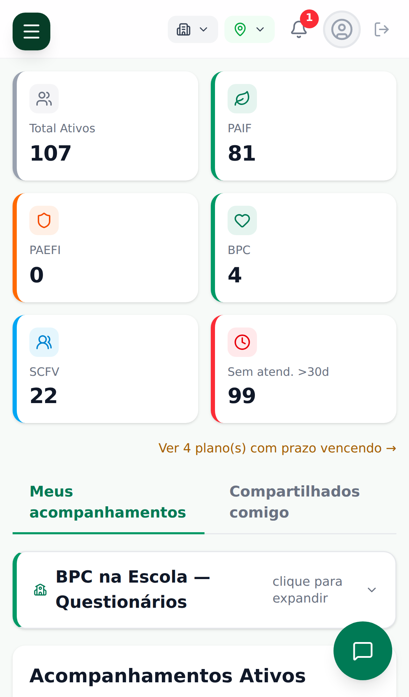Image resolution: width=409 pixels, height=697 pixels.
Task: Open the location pin dropdown
Action: click(x=249, y=29)
